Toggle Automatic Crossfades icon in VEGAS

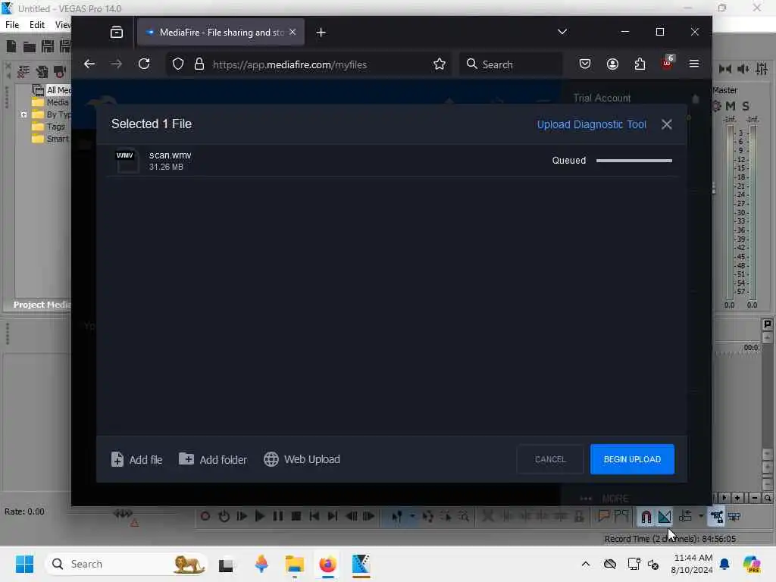click(x=665, y=517)
